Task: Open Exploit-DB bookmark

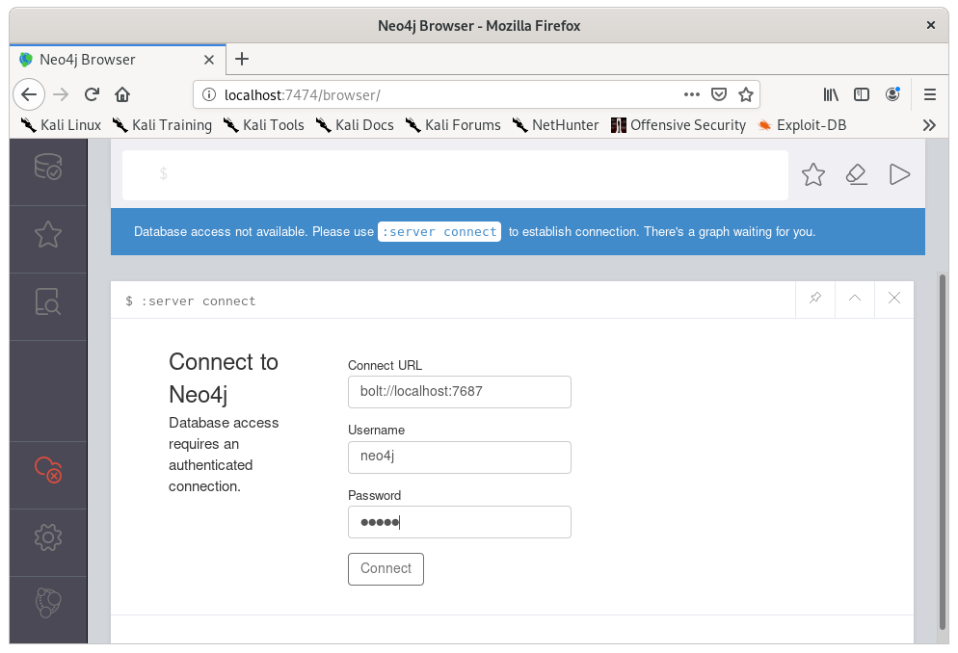Action: tap(802, 125)
